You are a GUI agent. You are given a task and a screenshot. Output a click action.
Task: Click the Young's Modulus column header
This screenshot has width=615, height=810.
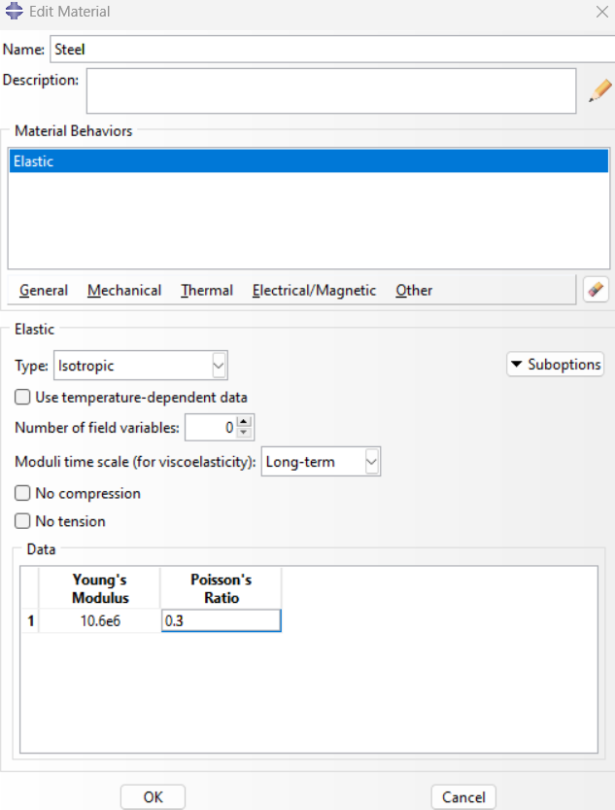[99, 588]
